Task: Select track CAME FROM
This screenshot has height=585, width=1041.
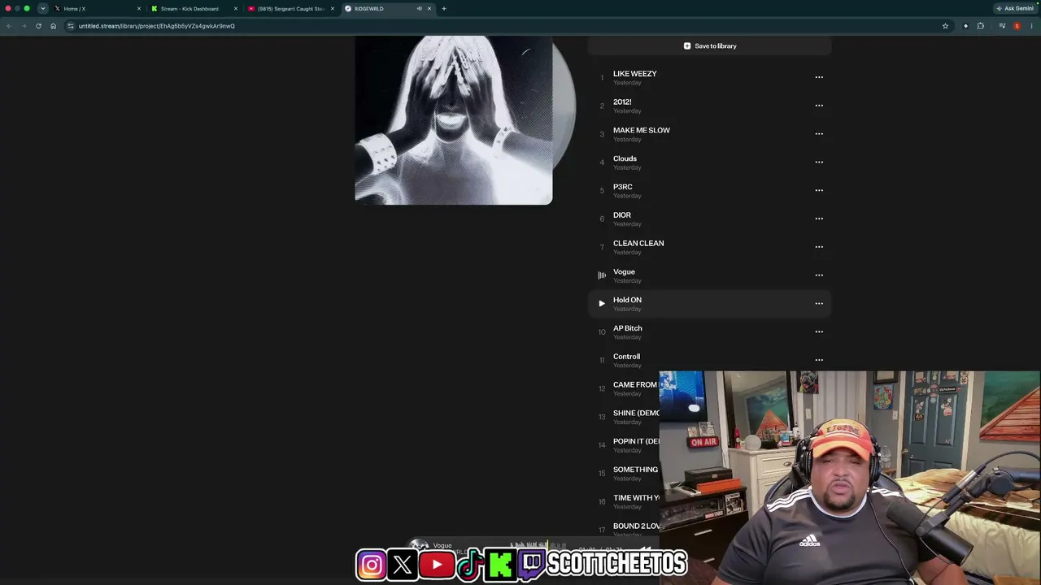Action: point(636,385)
